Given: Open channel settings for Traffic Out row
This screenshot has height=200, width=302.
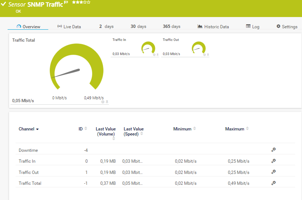Looking at the screenshot, I should [273, 172].
